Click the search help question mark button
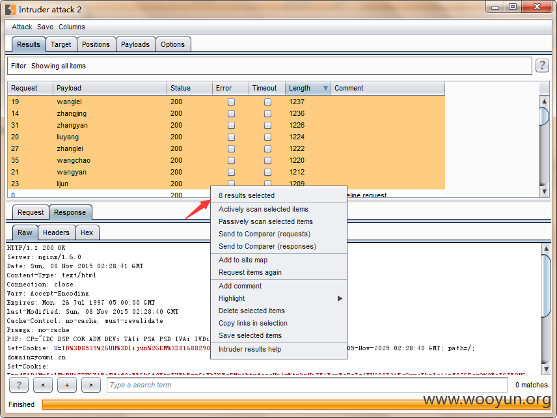The height and width of the screenshot is (418, 557). [18, 385]
